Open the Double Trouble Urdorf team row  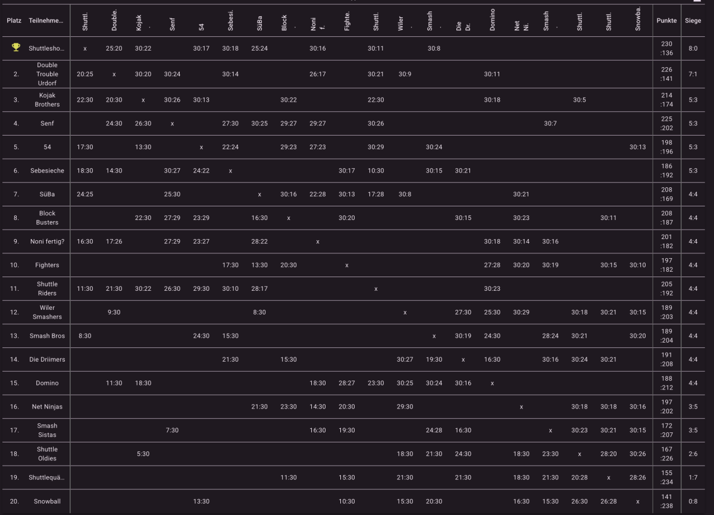[x=47, y=74]
